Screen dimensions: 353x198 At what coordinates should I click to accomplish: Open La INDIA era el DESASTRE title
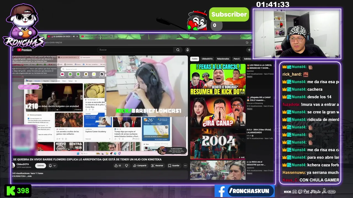coord(256,163)
